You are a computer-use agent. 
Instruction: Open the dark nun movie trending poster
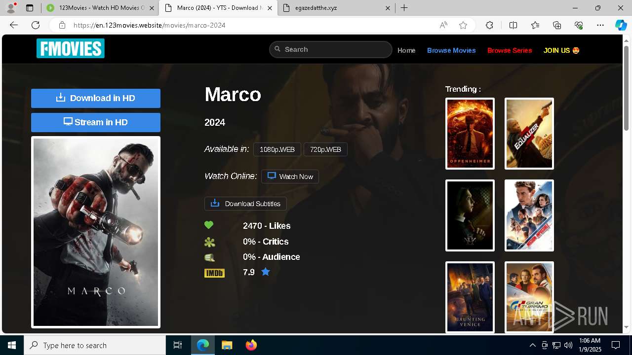coord(470,215)
